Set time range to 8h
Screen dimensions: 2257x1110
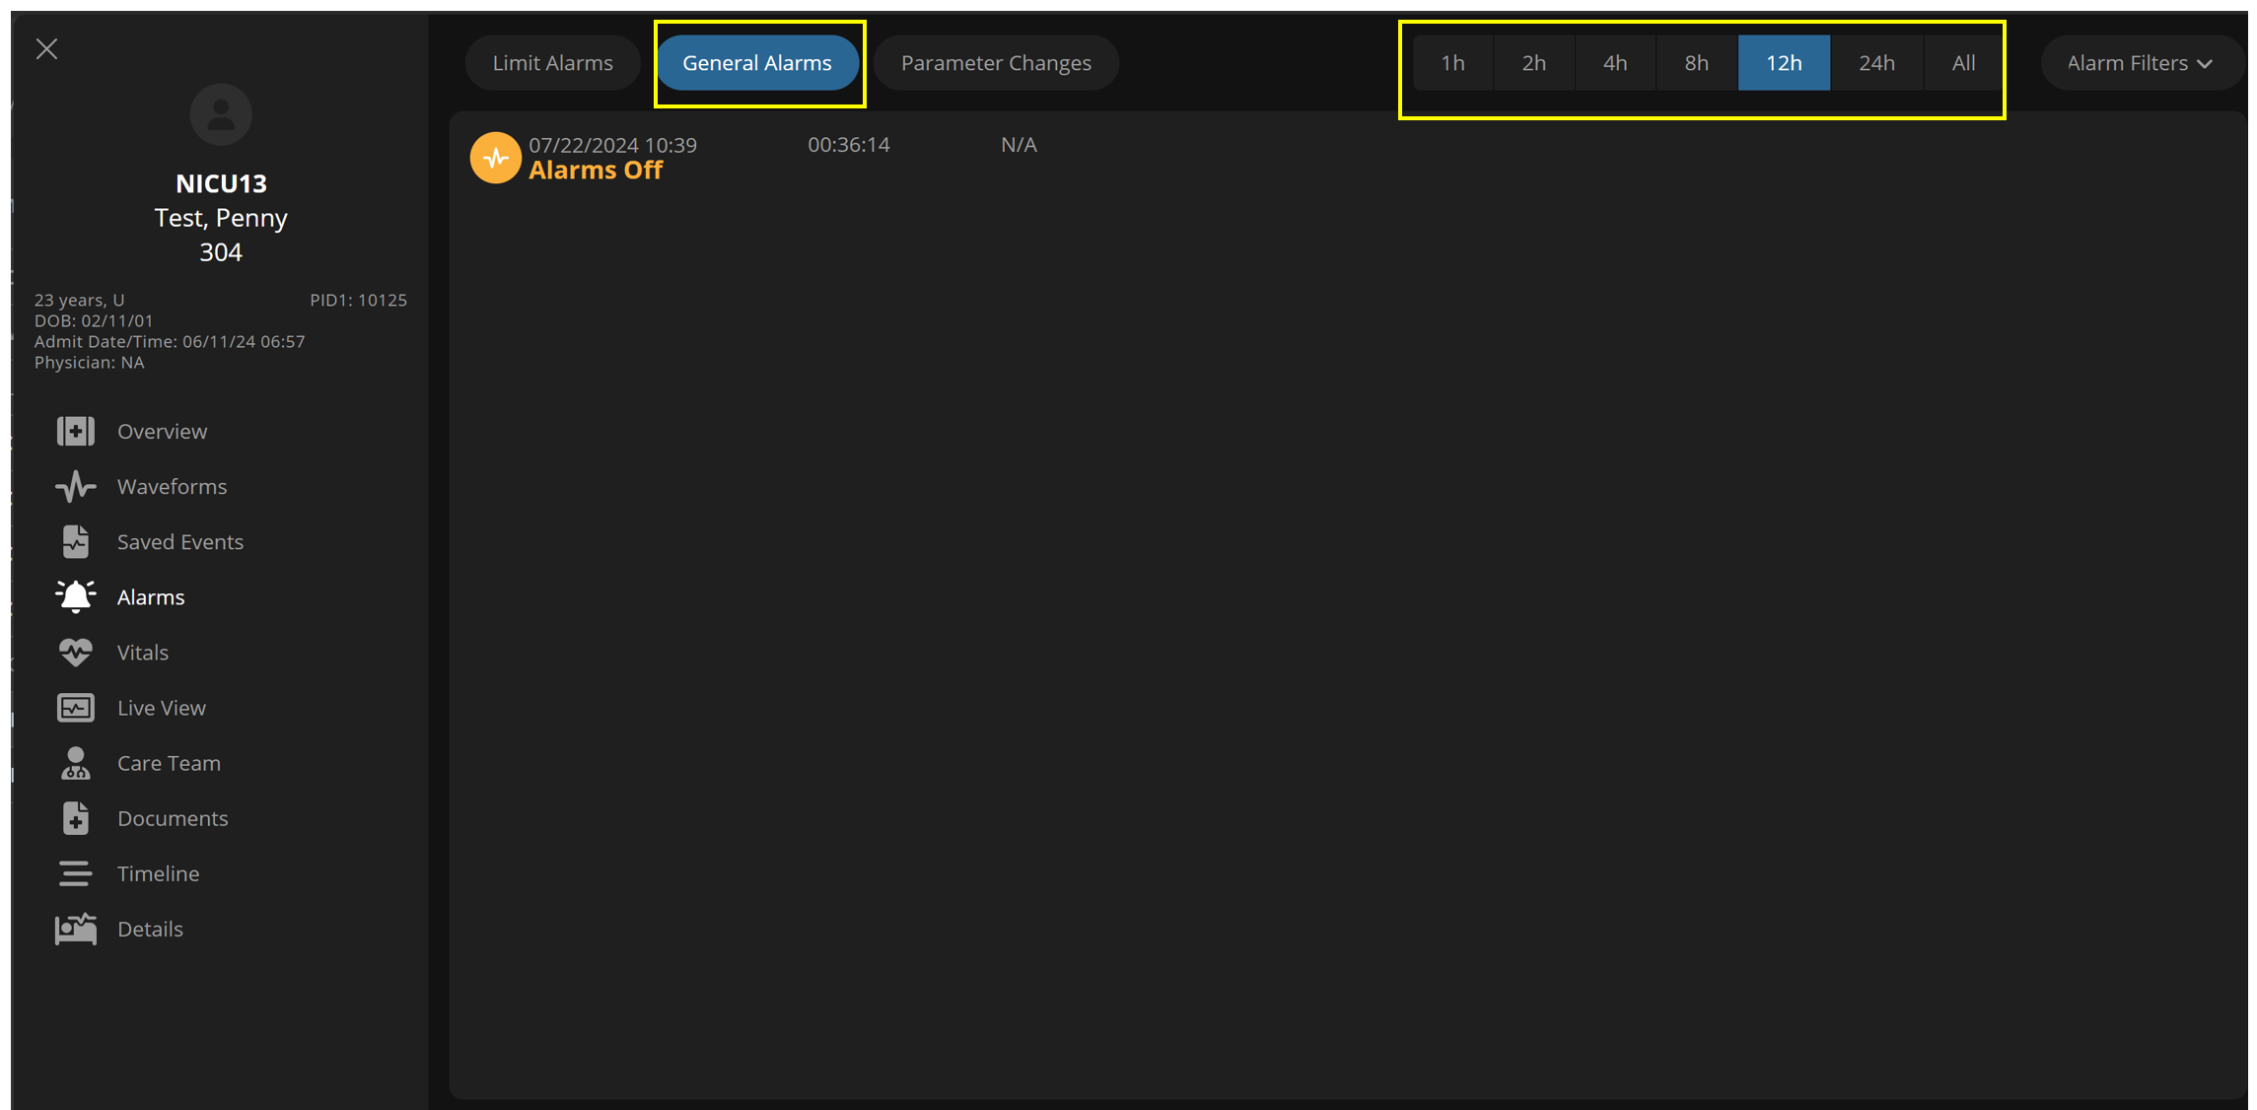pyautogui.click(x=1696, y=63)
